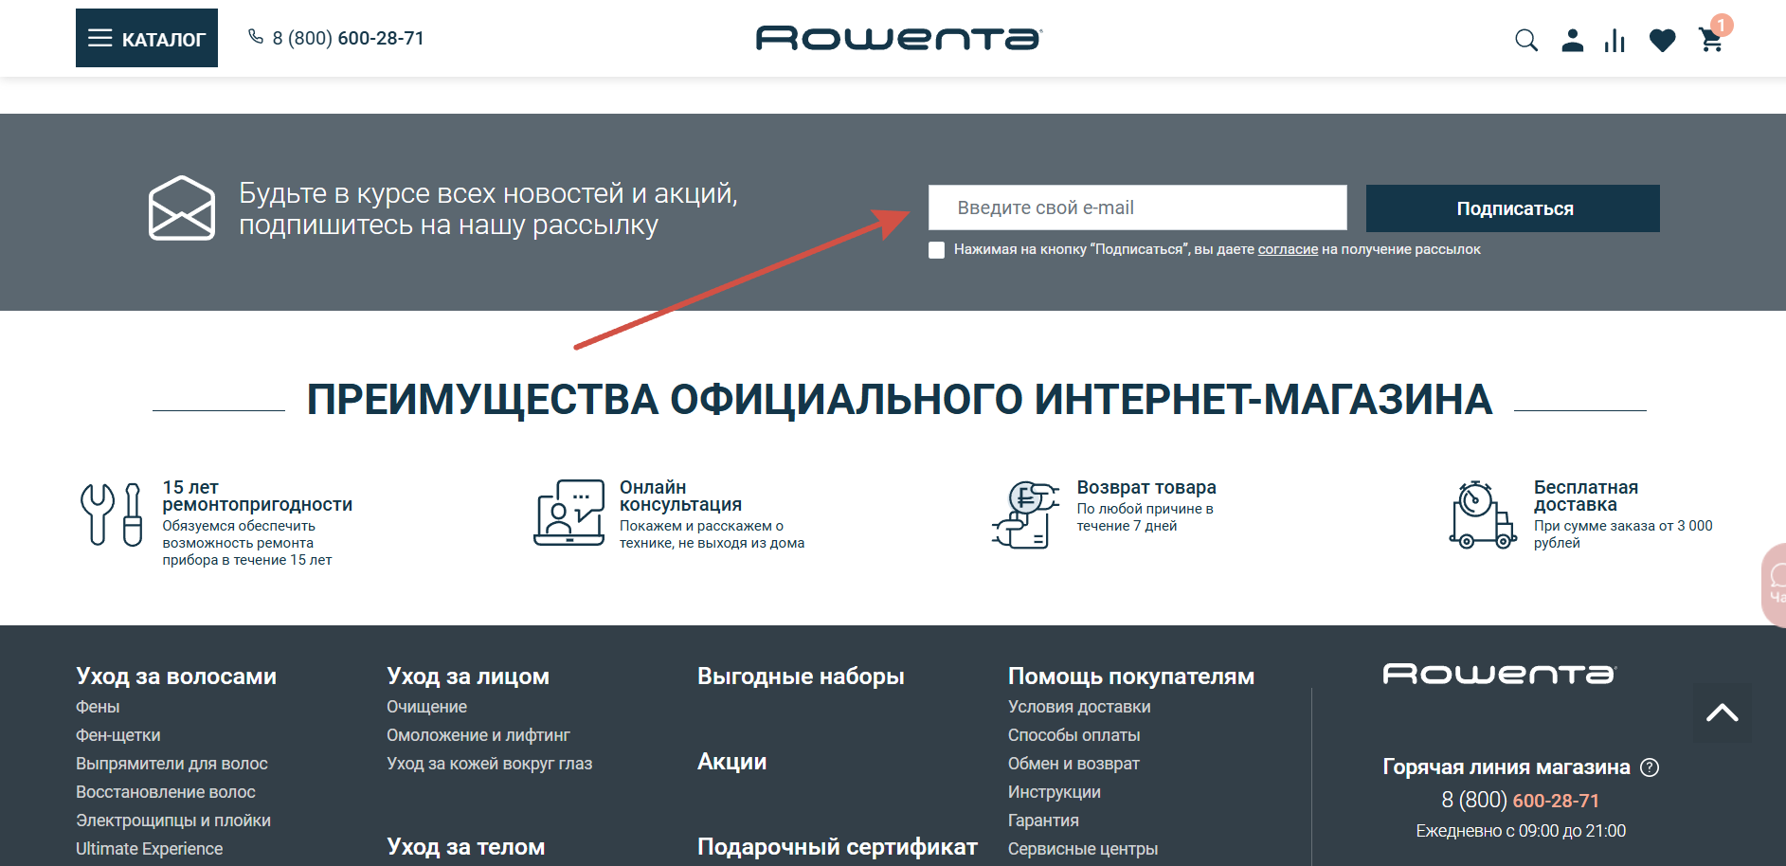Click the free delivery truck icon
The width and height of the screenshot is (1786, 866).
[x=1483, y=514]
